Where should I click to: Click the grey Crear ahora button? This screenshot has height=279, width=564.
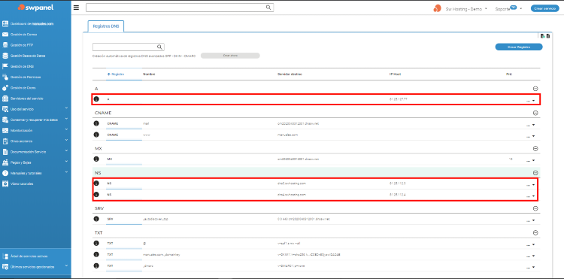[x=230, y=56]
